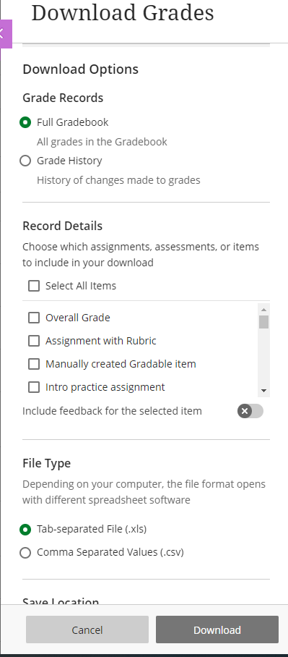Choose Comma Separated Values (.csv) format
The width and height of the screenshot is (288, 657).
click(x=25, y=553)
